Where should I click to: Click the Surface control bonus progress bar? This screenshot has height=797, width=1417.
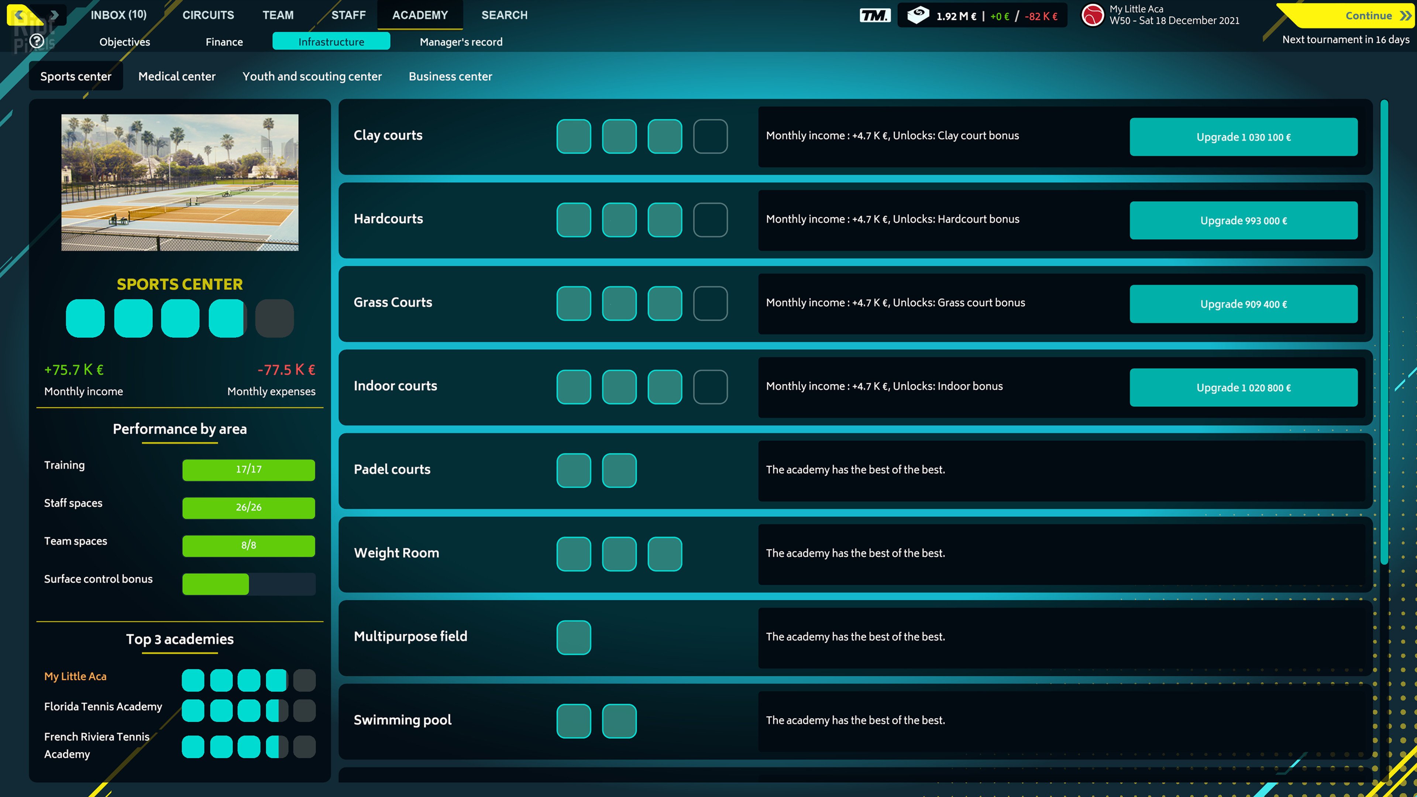[x=249, y=584]
